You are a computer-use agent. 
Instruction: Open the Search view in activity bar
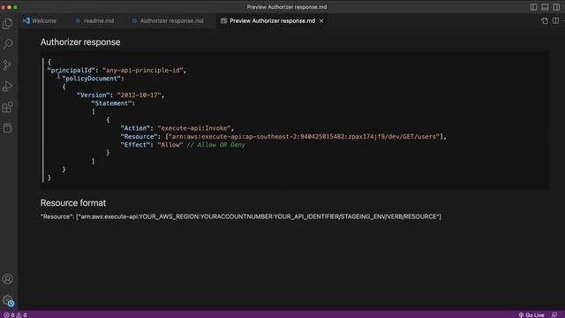pos(8,44)
